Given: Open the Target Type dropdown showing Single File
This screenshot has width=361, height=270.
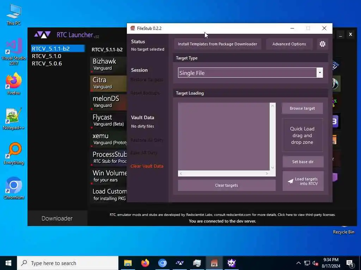Looking at the screenshot, I should [x=250, y=73].
